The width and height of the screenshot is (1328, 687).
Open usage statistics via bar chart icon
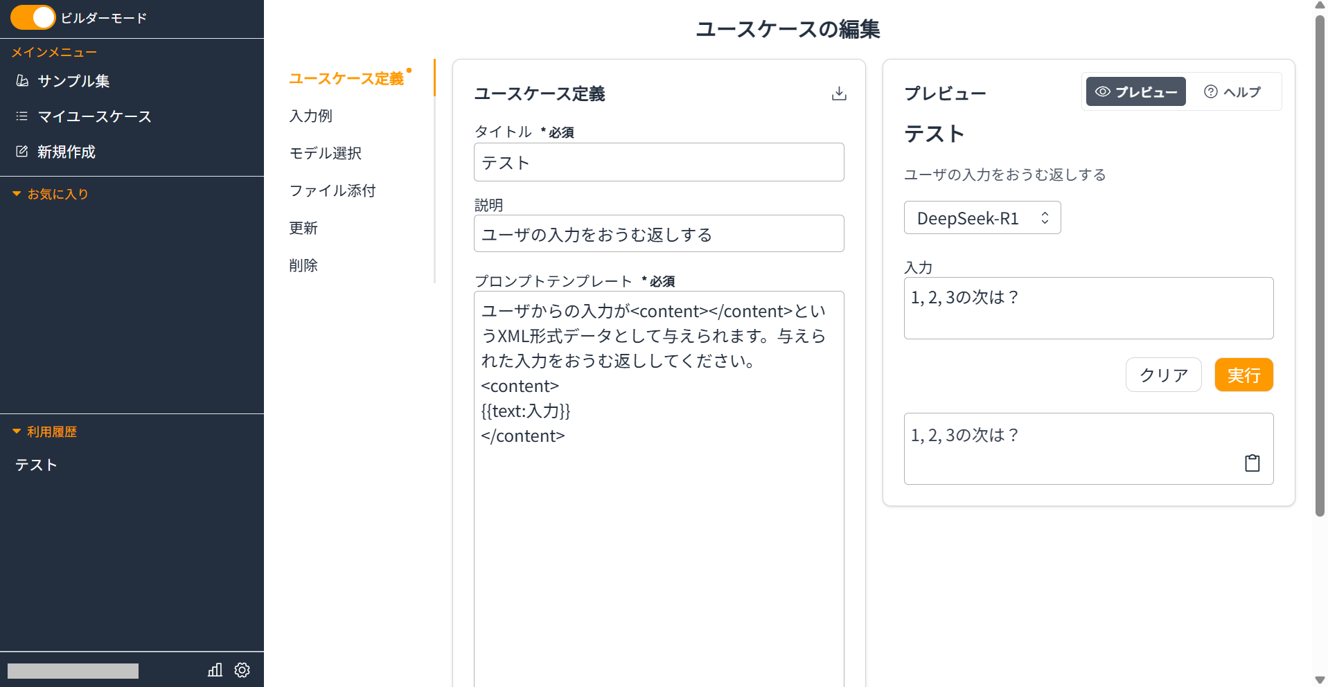pyautogui.click(x=215, y=670)
